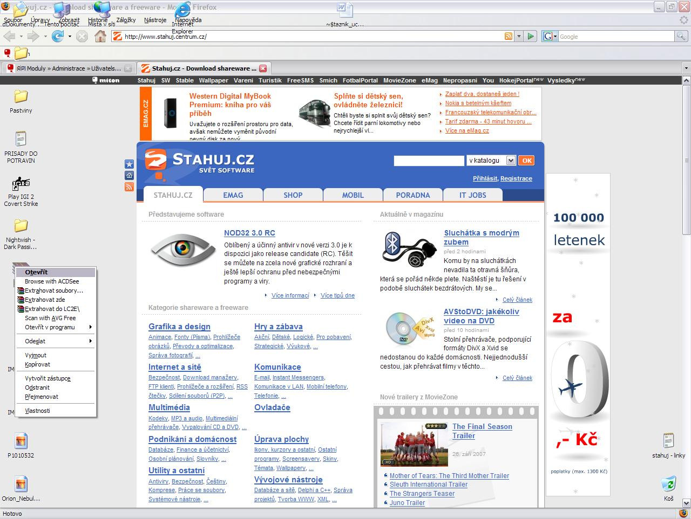Reload the current page
691x519 pixels.
tap(57, 36)
